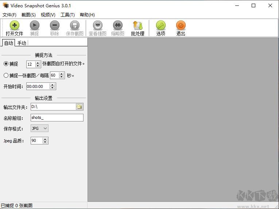The image size is (279, 209).
Task: Open the 文件(F) menu
Action: tap(9, 15)
